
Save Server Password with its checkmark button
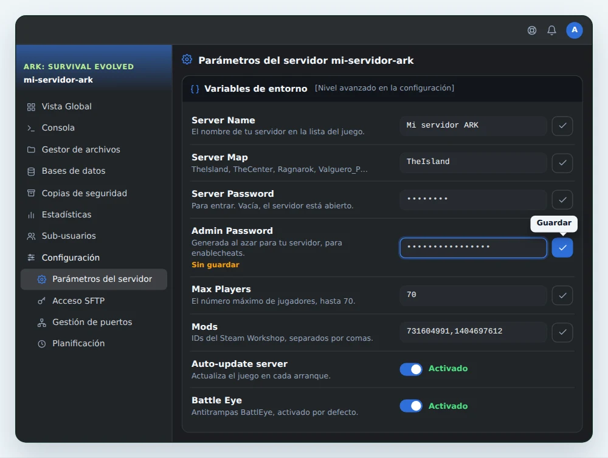(x=562, y=200)
